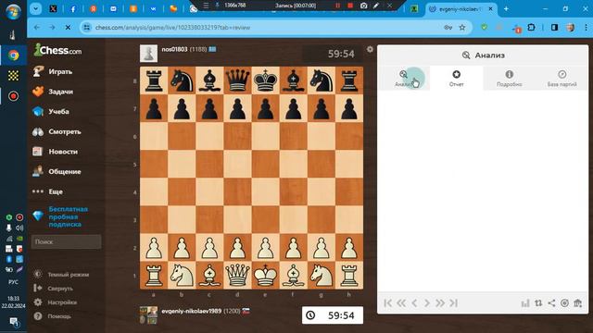Click nos01803's avatar thumbnail
The height and width of the screenshot is (333, 593).
click(x=148, y=54)
